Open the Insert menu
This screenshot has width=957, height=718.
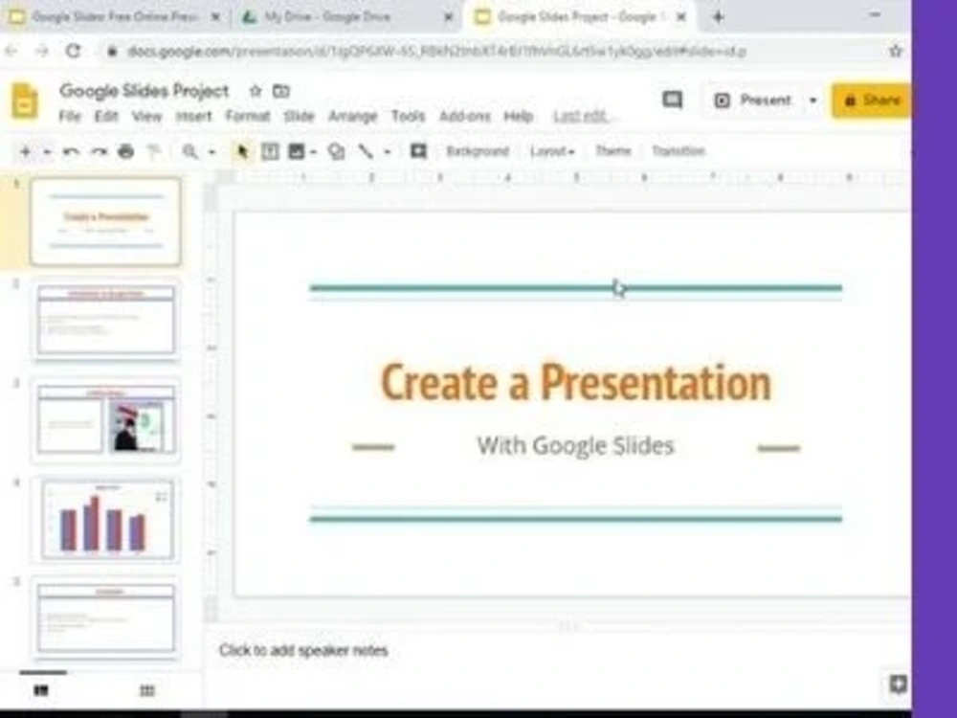[x=193, y=116]
